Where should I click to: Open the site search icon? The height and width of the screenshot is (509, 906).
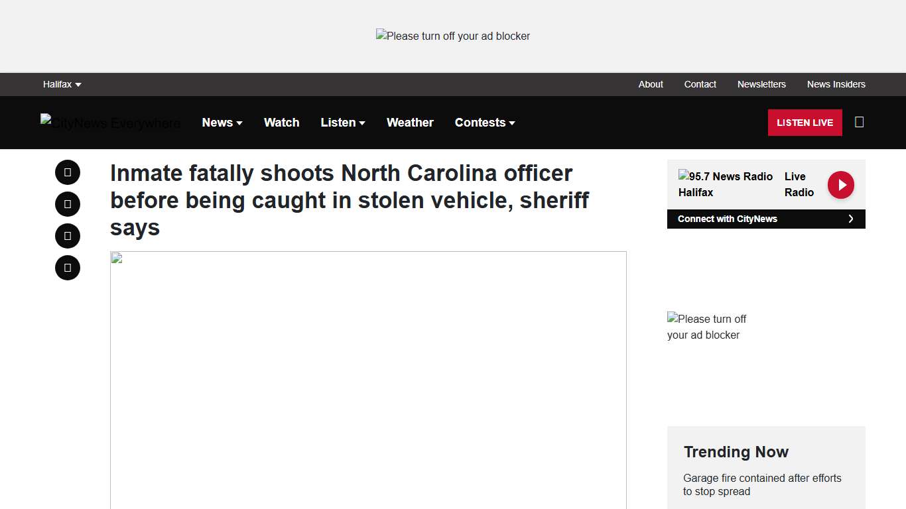(x=859, y=122)
